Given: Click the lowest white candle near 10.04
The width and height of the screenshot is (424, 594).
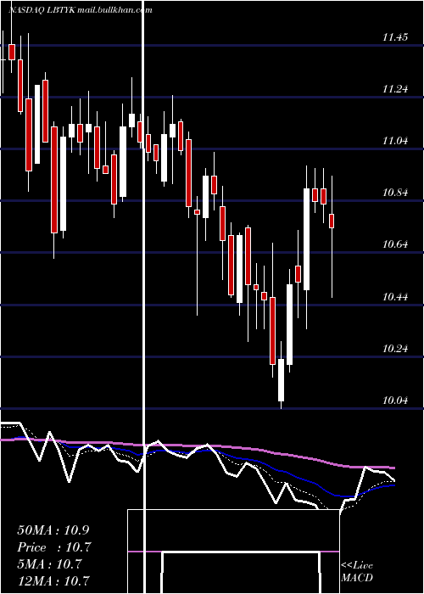Looking at the screenshot, I should click(x=281, y=380).
